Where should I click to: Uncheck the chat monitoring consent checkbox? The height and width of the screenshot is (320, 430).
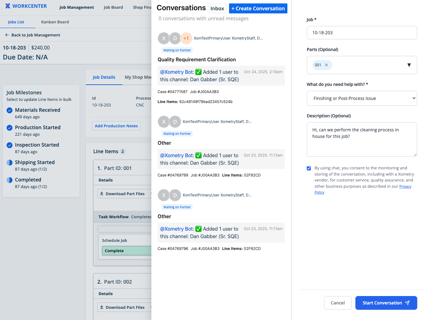[x=309, y=168]
